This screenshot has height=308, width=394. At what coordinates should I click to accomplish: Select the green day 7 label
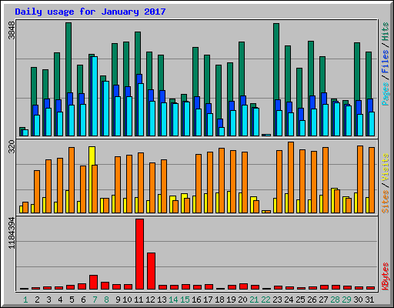pyautogui.click(x=95, y=300)
